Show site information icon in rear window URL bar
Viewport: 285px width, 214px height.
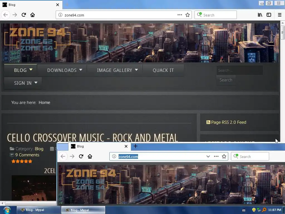tap(60, 15)
